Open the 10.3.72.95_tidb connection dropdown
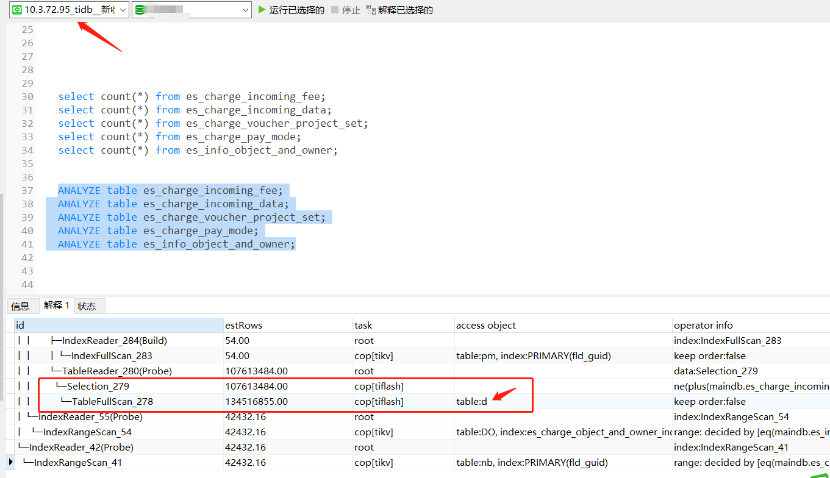This screenshot has width=830, height=478. [70, 10]
